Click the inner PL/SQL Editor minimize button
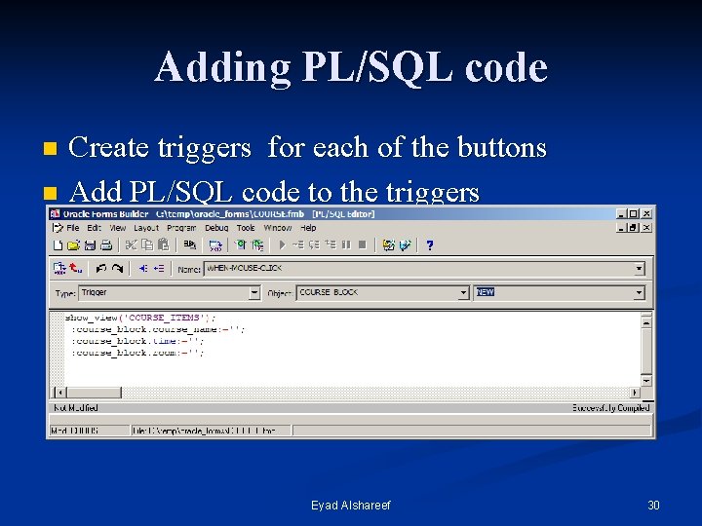Image resolution: width=702 pixels, height=526 pixels. (621, 228)
